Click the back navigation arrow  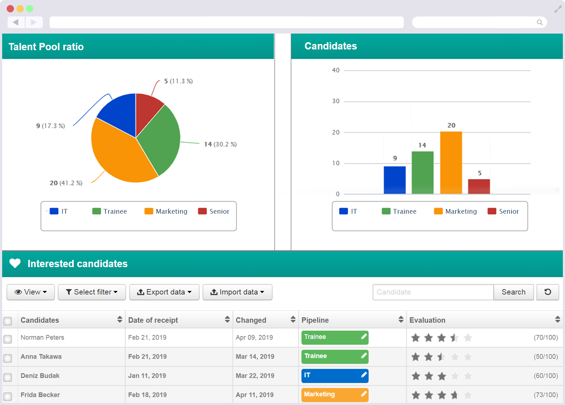point(16,22)
